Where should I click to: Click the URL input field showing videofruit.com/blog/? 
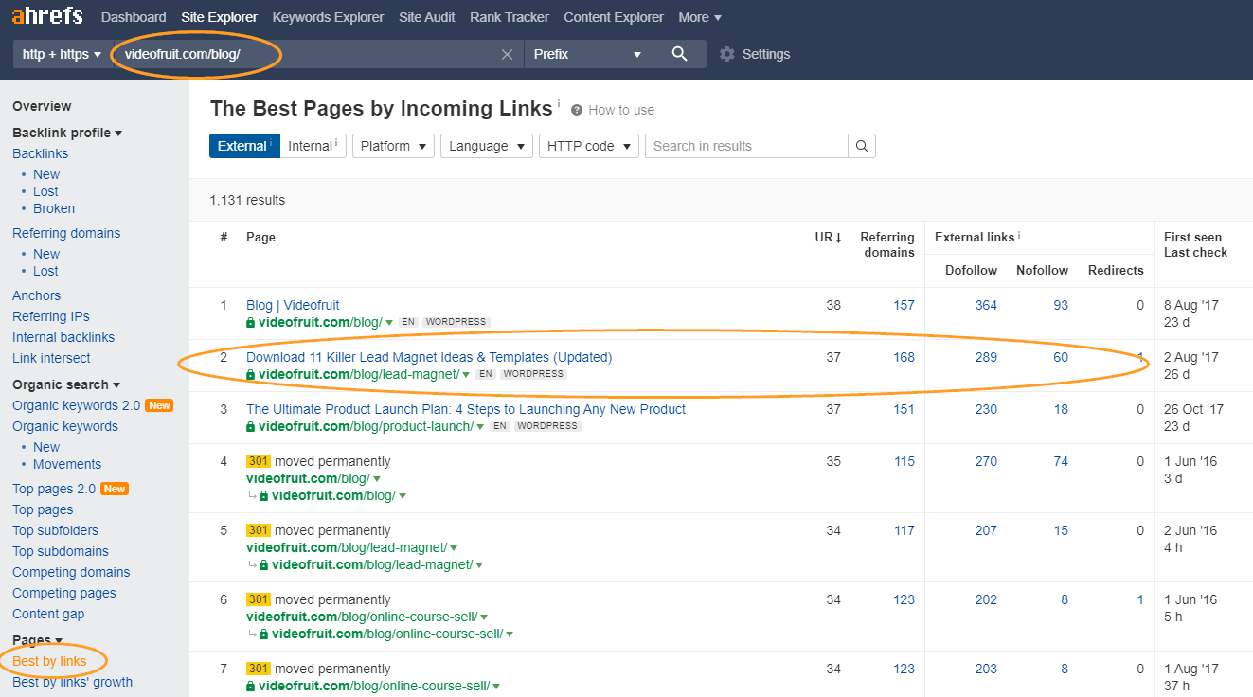pyautogui.click(x=317, y=54)
